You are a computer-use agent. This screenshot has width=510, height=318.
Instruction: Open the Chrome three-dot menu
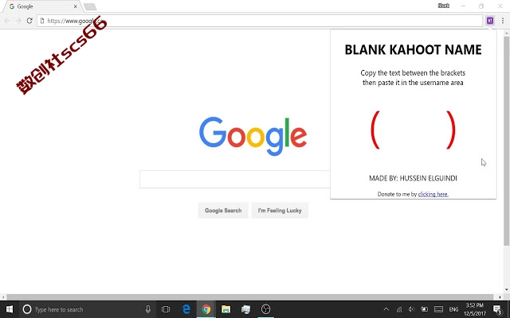pos(503,21)
